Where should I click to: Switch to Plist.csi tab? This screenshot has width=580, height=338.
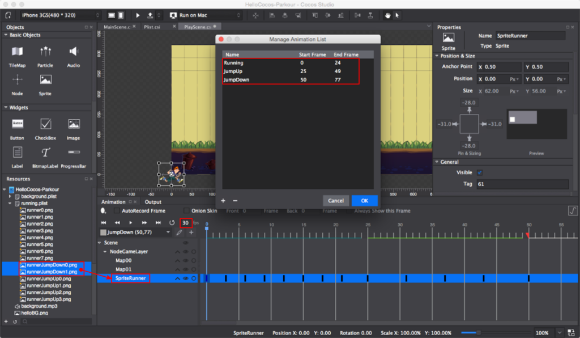pyautogui.click(x=152, y=27)
